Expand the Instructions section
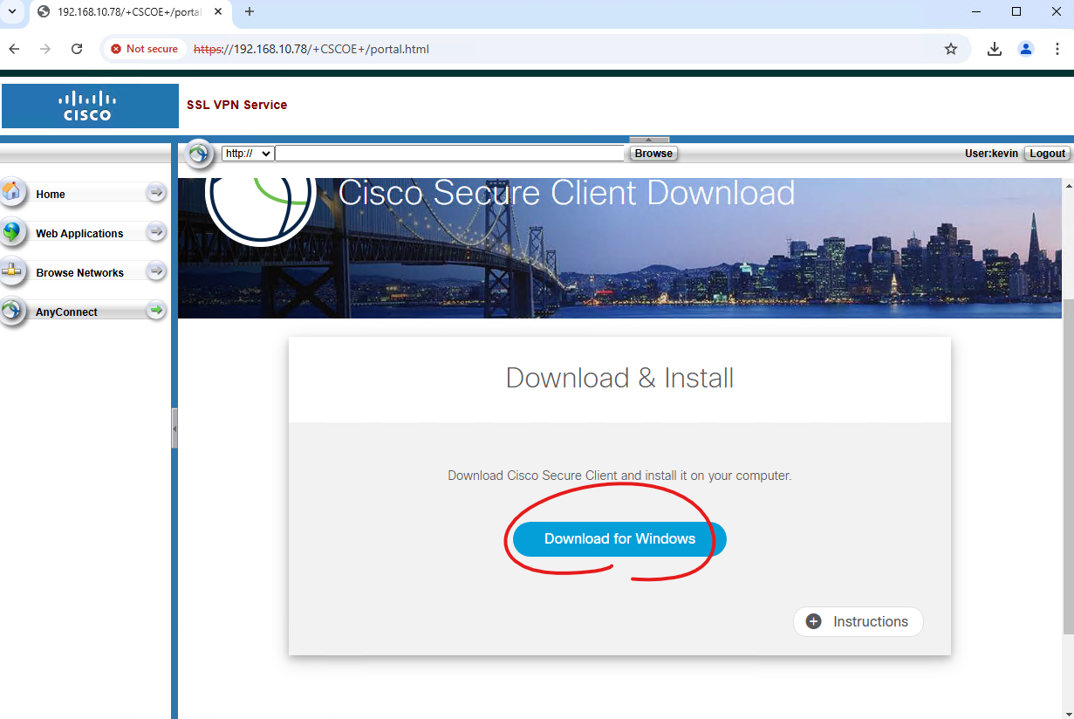Screen dimensions: 1074x719 859,621
